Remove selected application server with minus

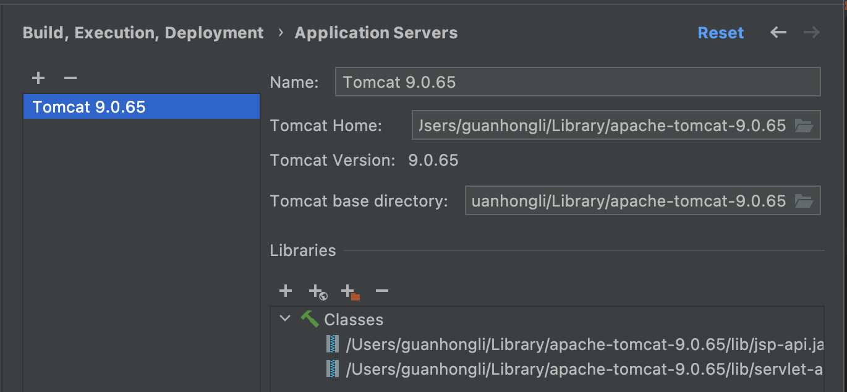click(70, 78)
